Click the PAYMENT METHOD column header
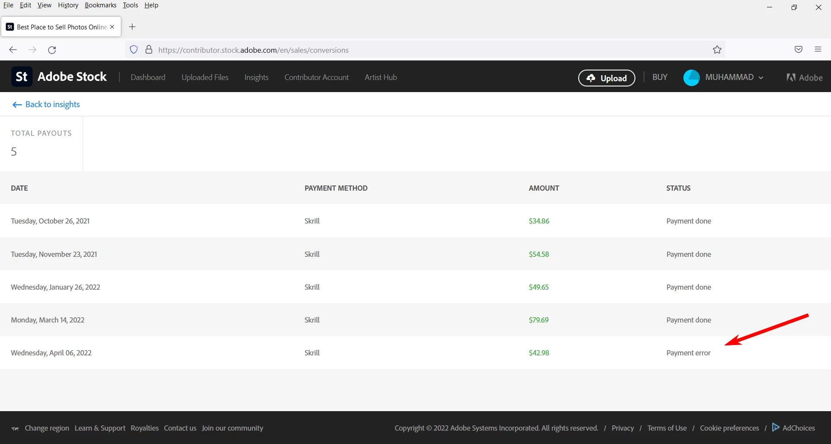 pos(336,188)
